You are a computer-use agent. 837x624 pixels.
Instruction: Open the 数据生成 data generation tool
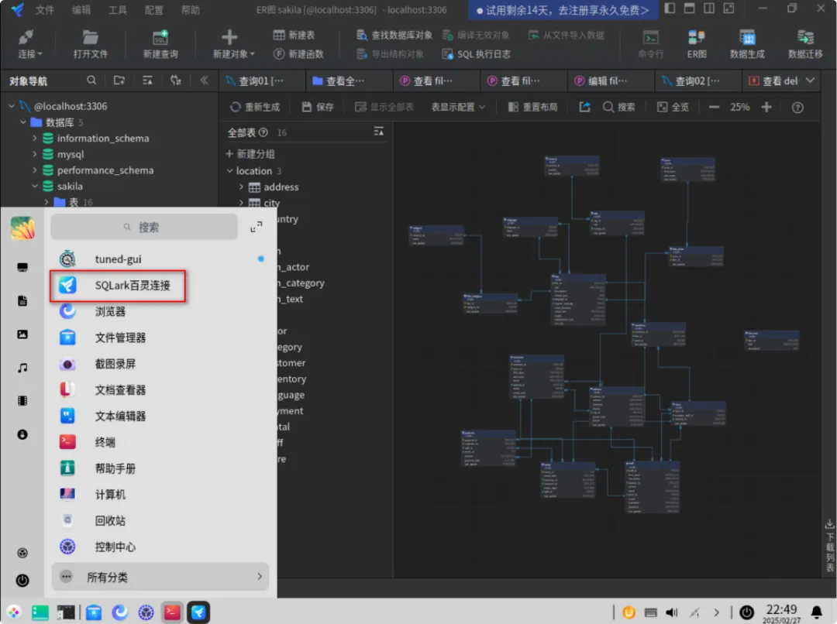[747, 43]
